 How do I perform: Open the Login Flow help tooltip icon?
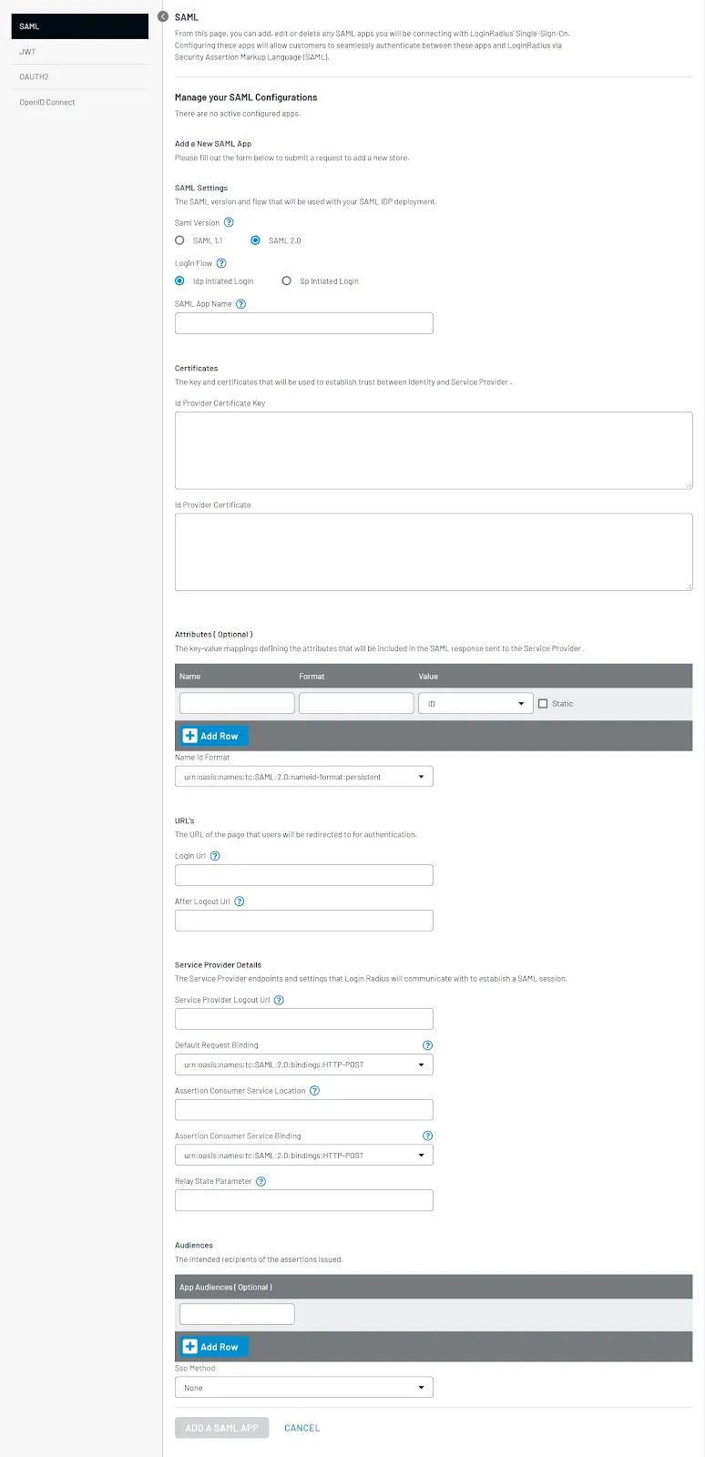click(x=221, y=263)
